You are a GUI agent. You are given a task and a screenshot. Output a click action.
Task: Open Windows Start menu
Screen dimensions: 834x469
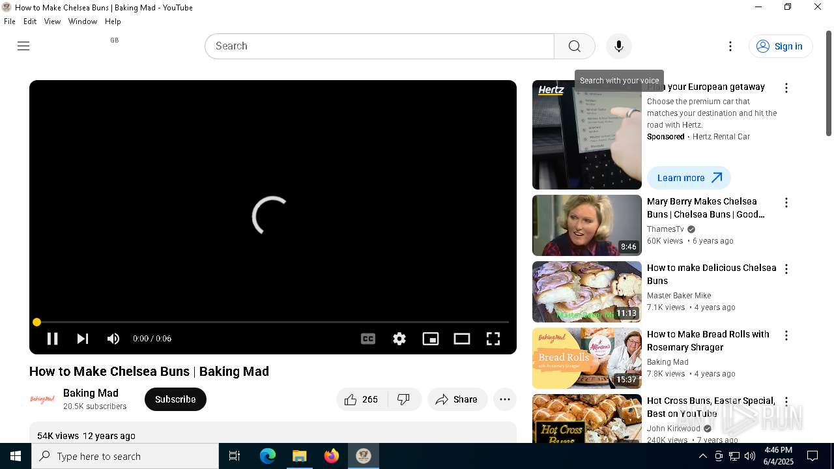click(16, 456)
